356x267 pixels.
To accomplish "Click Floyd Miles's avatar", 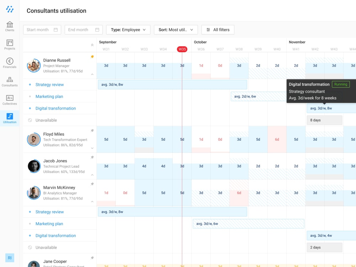I will (34, 140).
